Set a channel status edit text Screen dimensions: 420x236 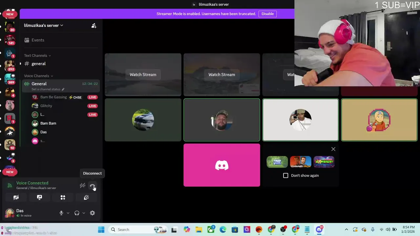[48, 89]
